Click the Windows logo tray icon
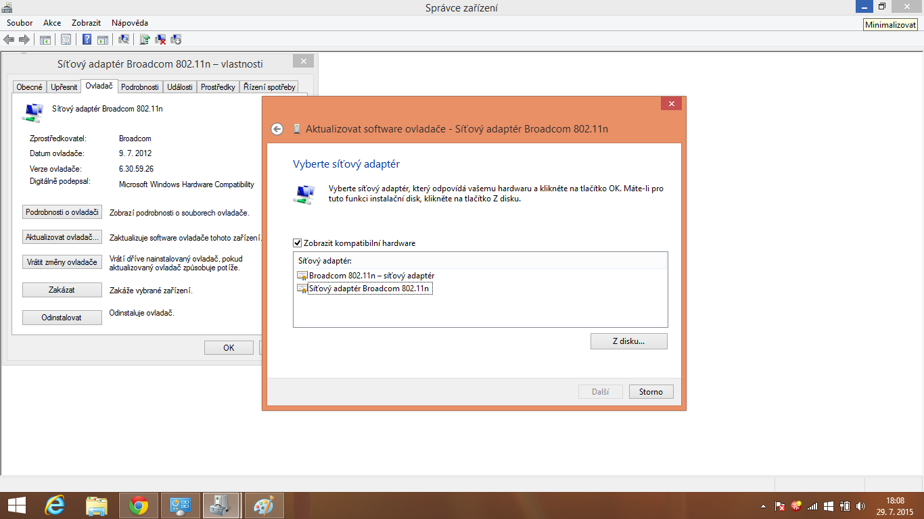This screenshot has height=519, width=924. point(829,505)
